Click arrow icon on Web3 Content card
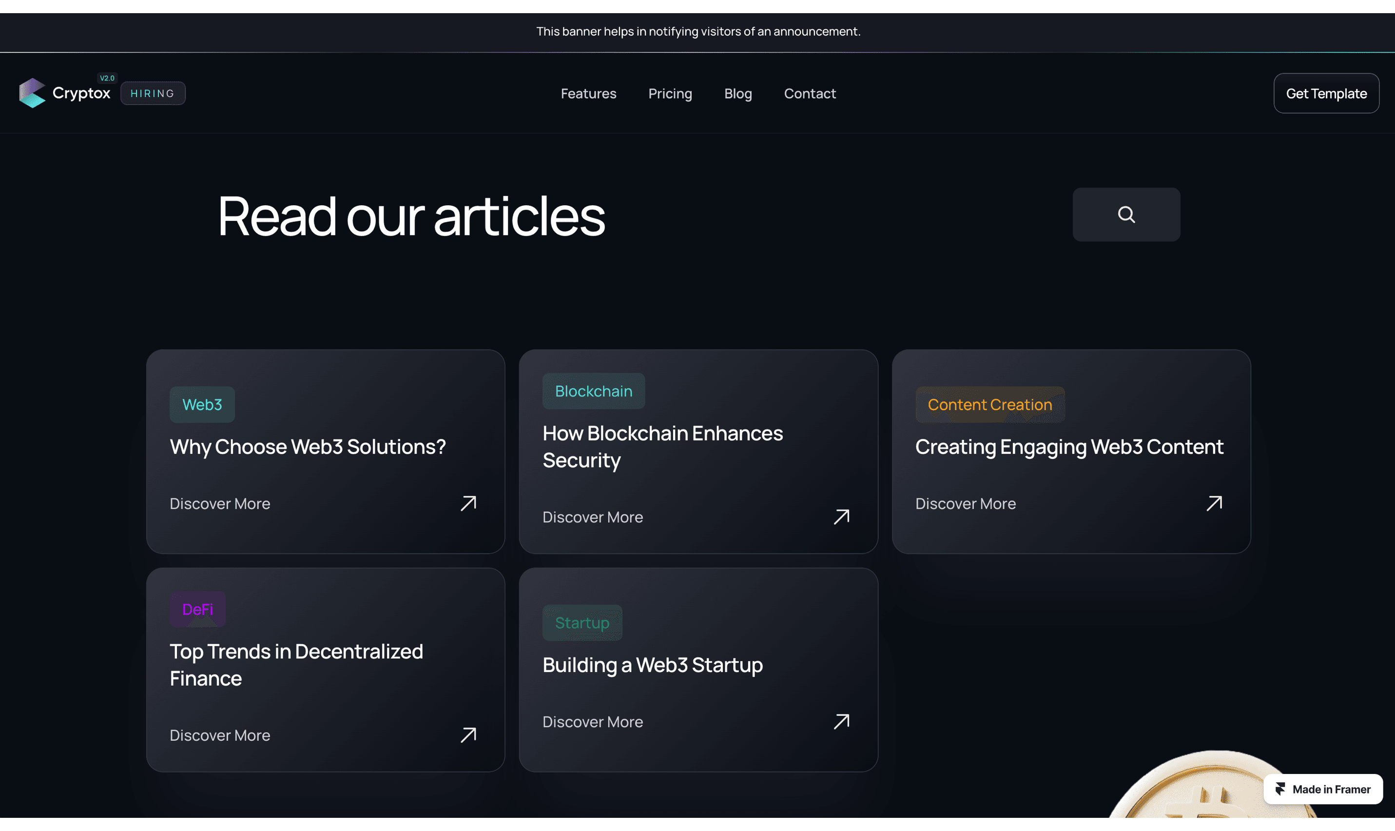Screen dimensions: 1395x831 [x=1214, y=503]
